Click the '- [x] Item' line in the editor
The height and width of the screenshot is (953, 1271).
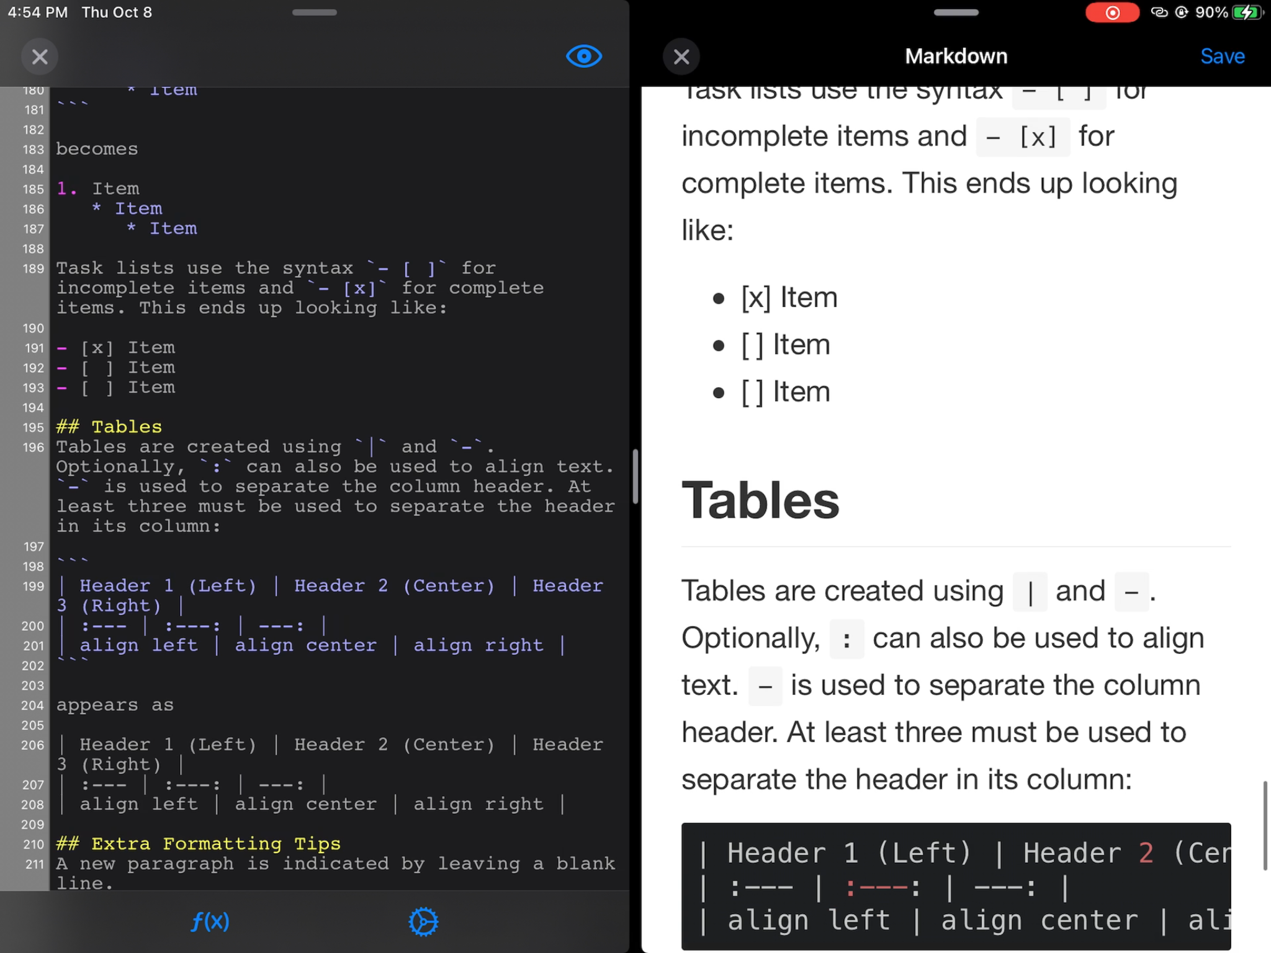pos(115,347)
